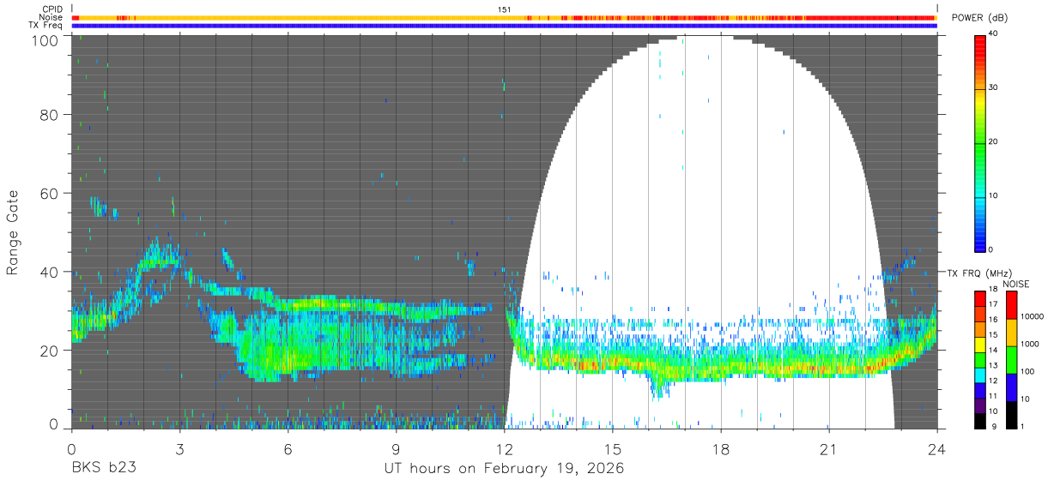The width and height of the screenshot is (1054, 486).
Task: Click the 18 tick on UT hours axis
Action: [x=721, y=449]
